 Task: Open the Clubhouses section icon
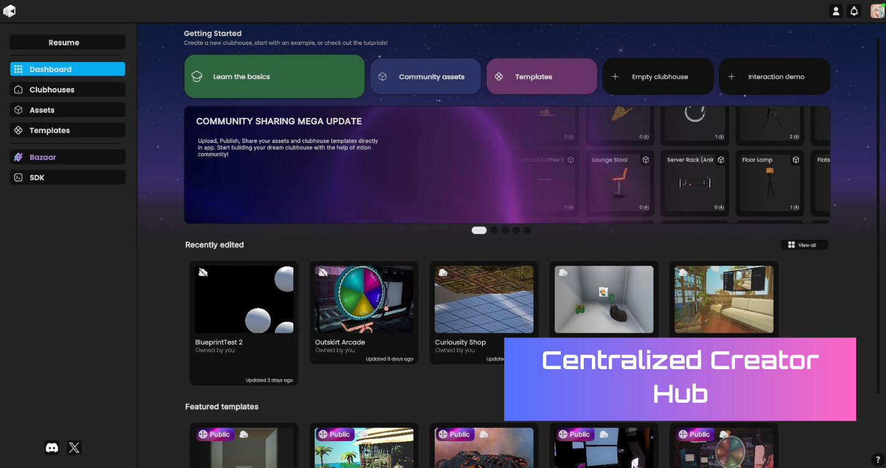point(19,89)
